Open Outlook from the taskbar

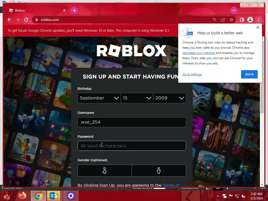pyautogui.click(x=54, y=196)
